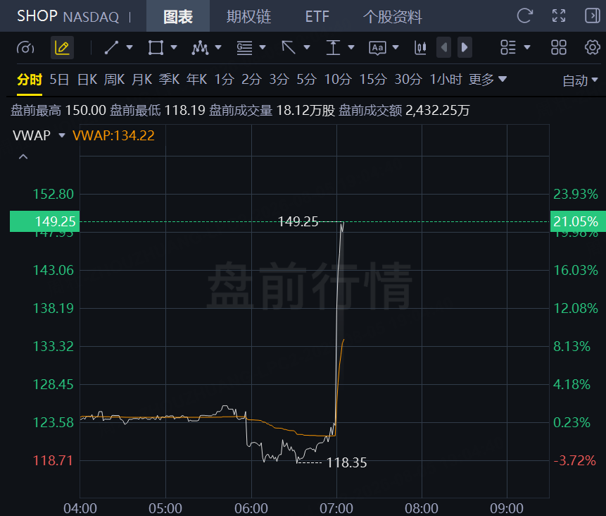Screen dimensions: 606x516
Task: Switch to 月K chart period
Action: 142,80
